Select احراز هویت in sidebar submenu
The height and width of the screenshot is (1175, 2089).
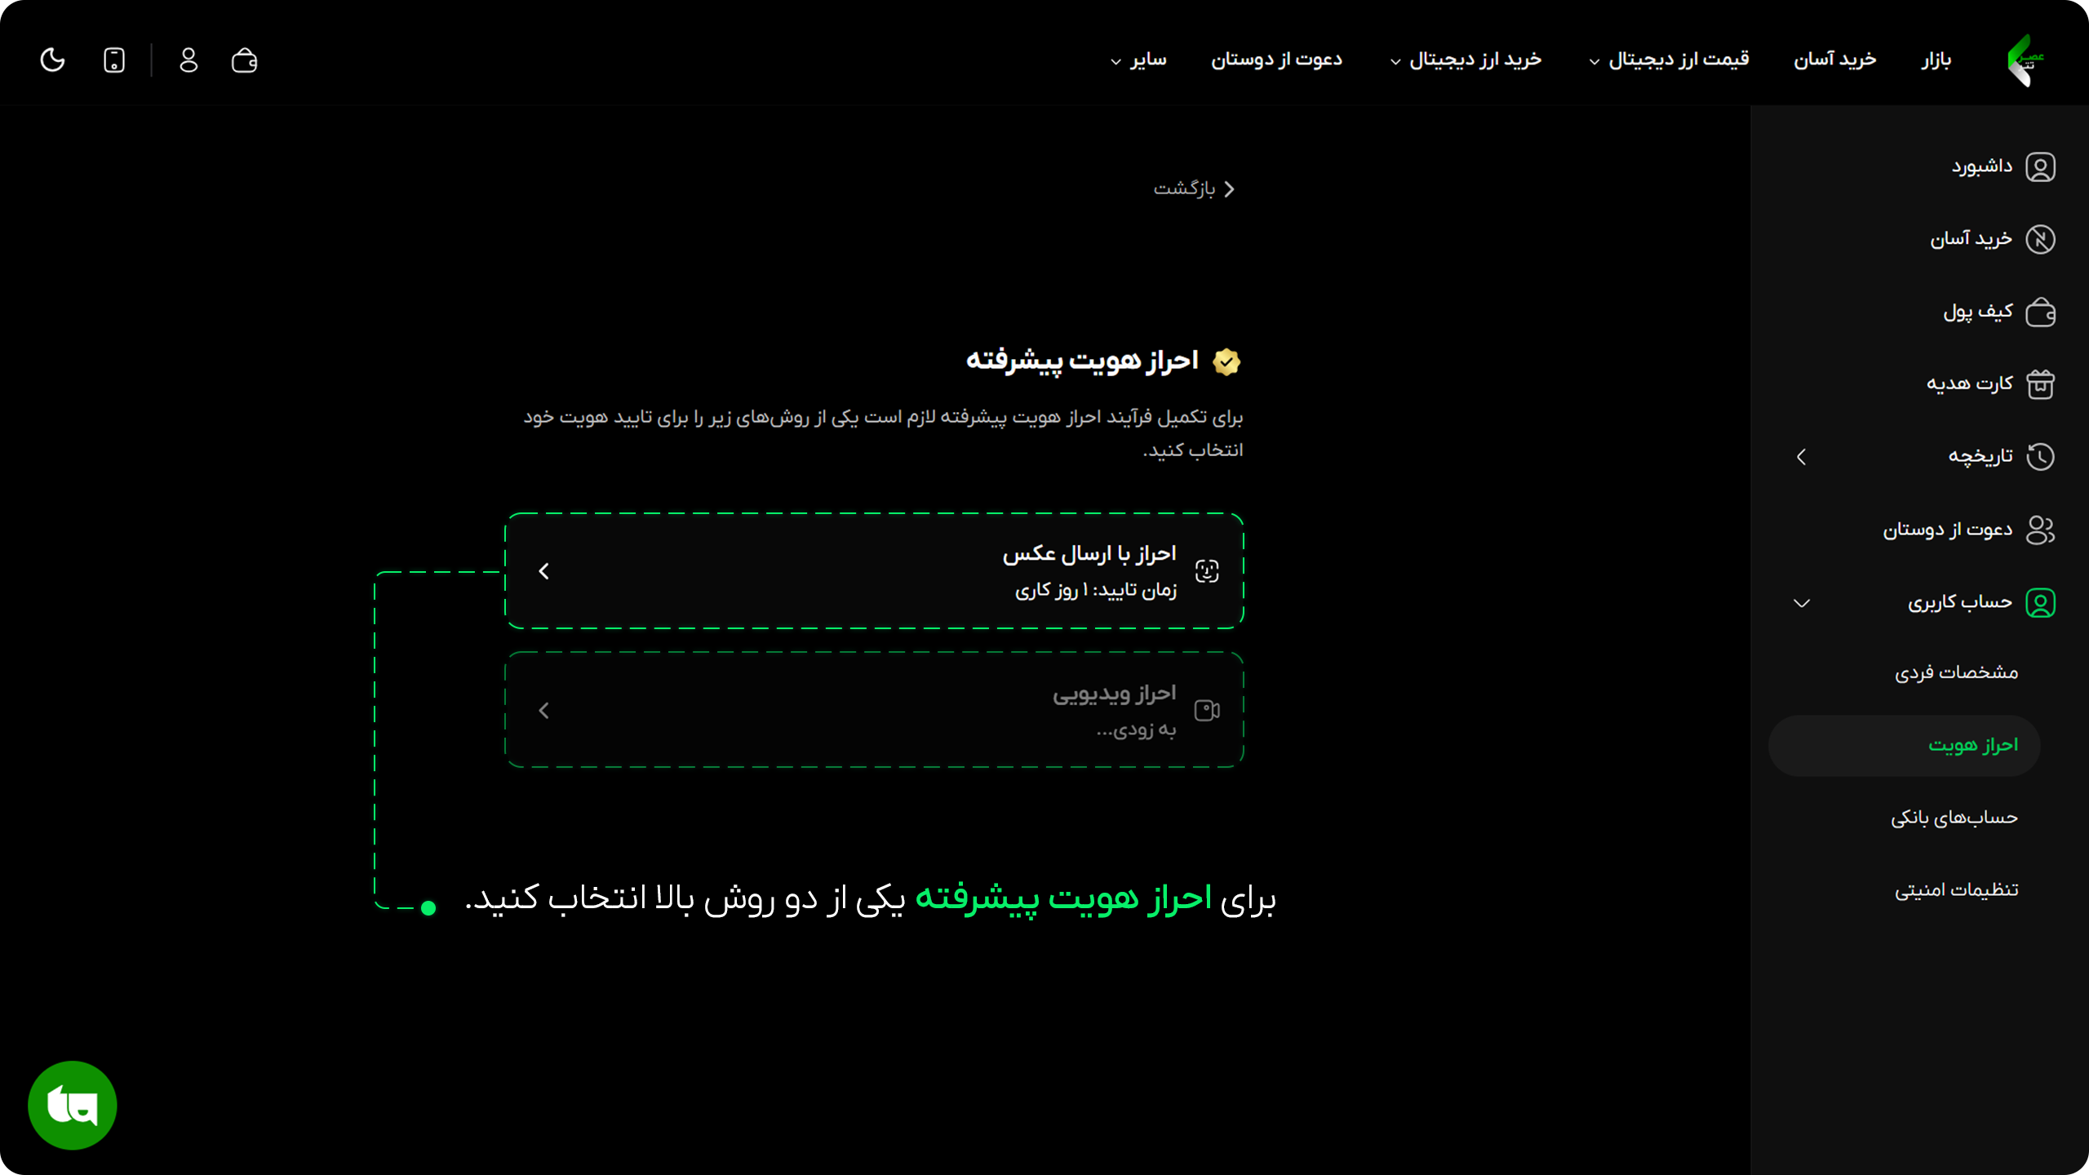point(1905,745)
